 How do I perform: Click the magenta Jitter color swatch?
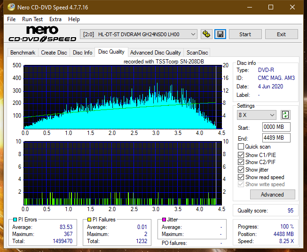(164, 220)
